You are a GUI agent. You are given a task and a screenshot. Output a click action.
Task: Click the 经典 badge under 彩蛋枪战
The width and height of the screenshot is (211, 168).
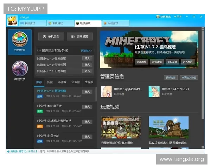(40, 141)
